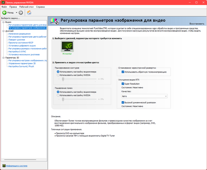Open the Home page icon
Image resolution: width=207 pixels, height=170 pixels.
point(29,12)
